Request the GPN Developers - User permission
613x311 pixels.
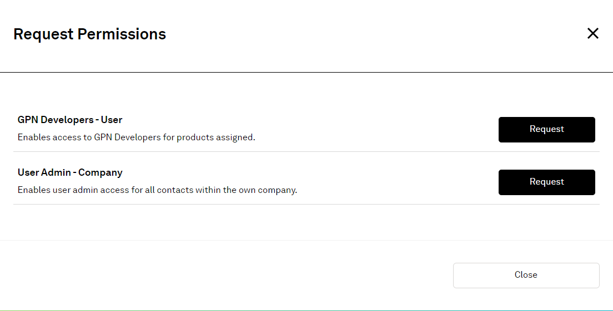(546, 130)
